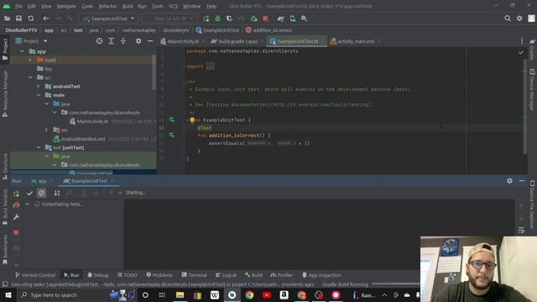Viewport: 537px width, 302px height.
Task: Toggle the Build Variants sidebar tab
Action: coord(5,206)
